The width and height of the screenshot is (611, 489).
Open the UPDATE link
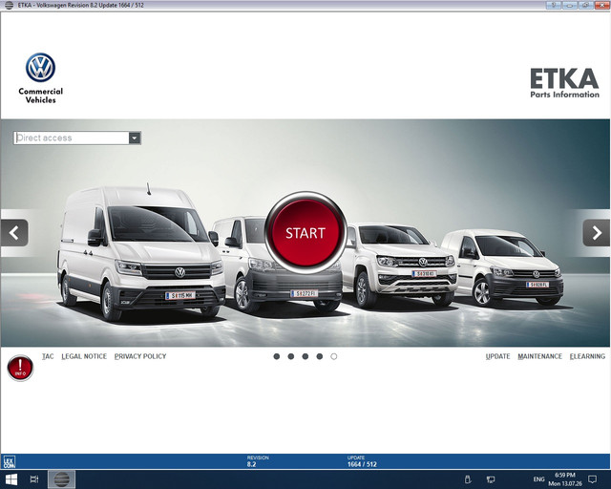pyautogui.click(x=497, y=356)
